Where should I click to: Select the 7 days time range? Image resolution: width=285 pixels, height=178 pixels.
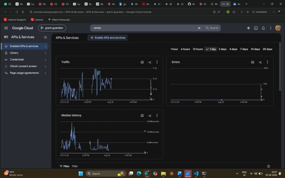[244, 49]
